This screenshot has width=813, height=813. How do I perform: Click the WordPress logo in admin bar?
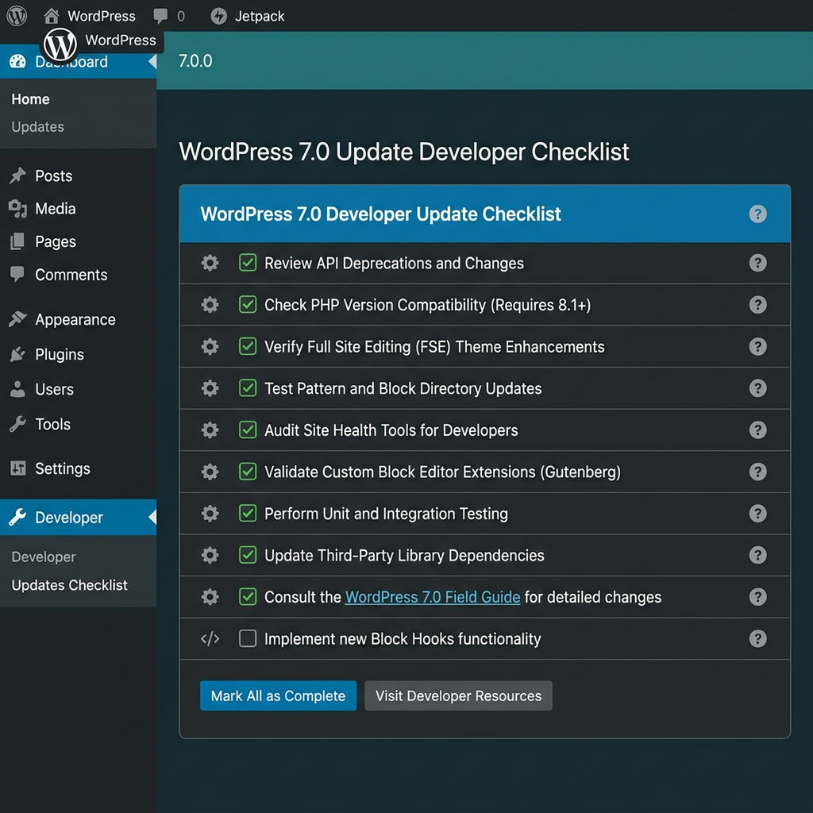pos(17,16)
